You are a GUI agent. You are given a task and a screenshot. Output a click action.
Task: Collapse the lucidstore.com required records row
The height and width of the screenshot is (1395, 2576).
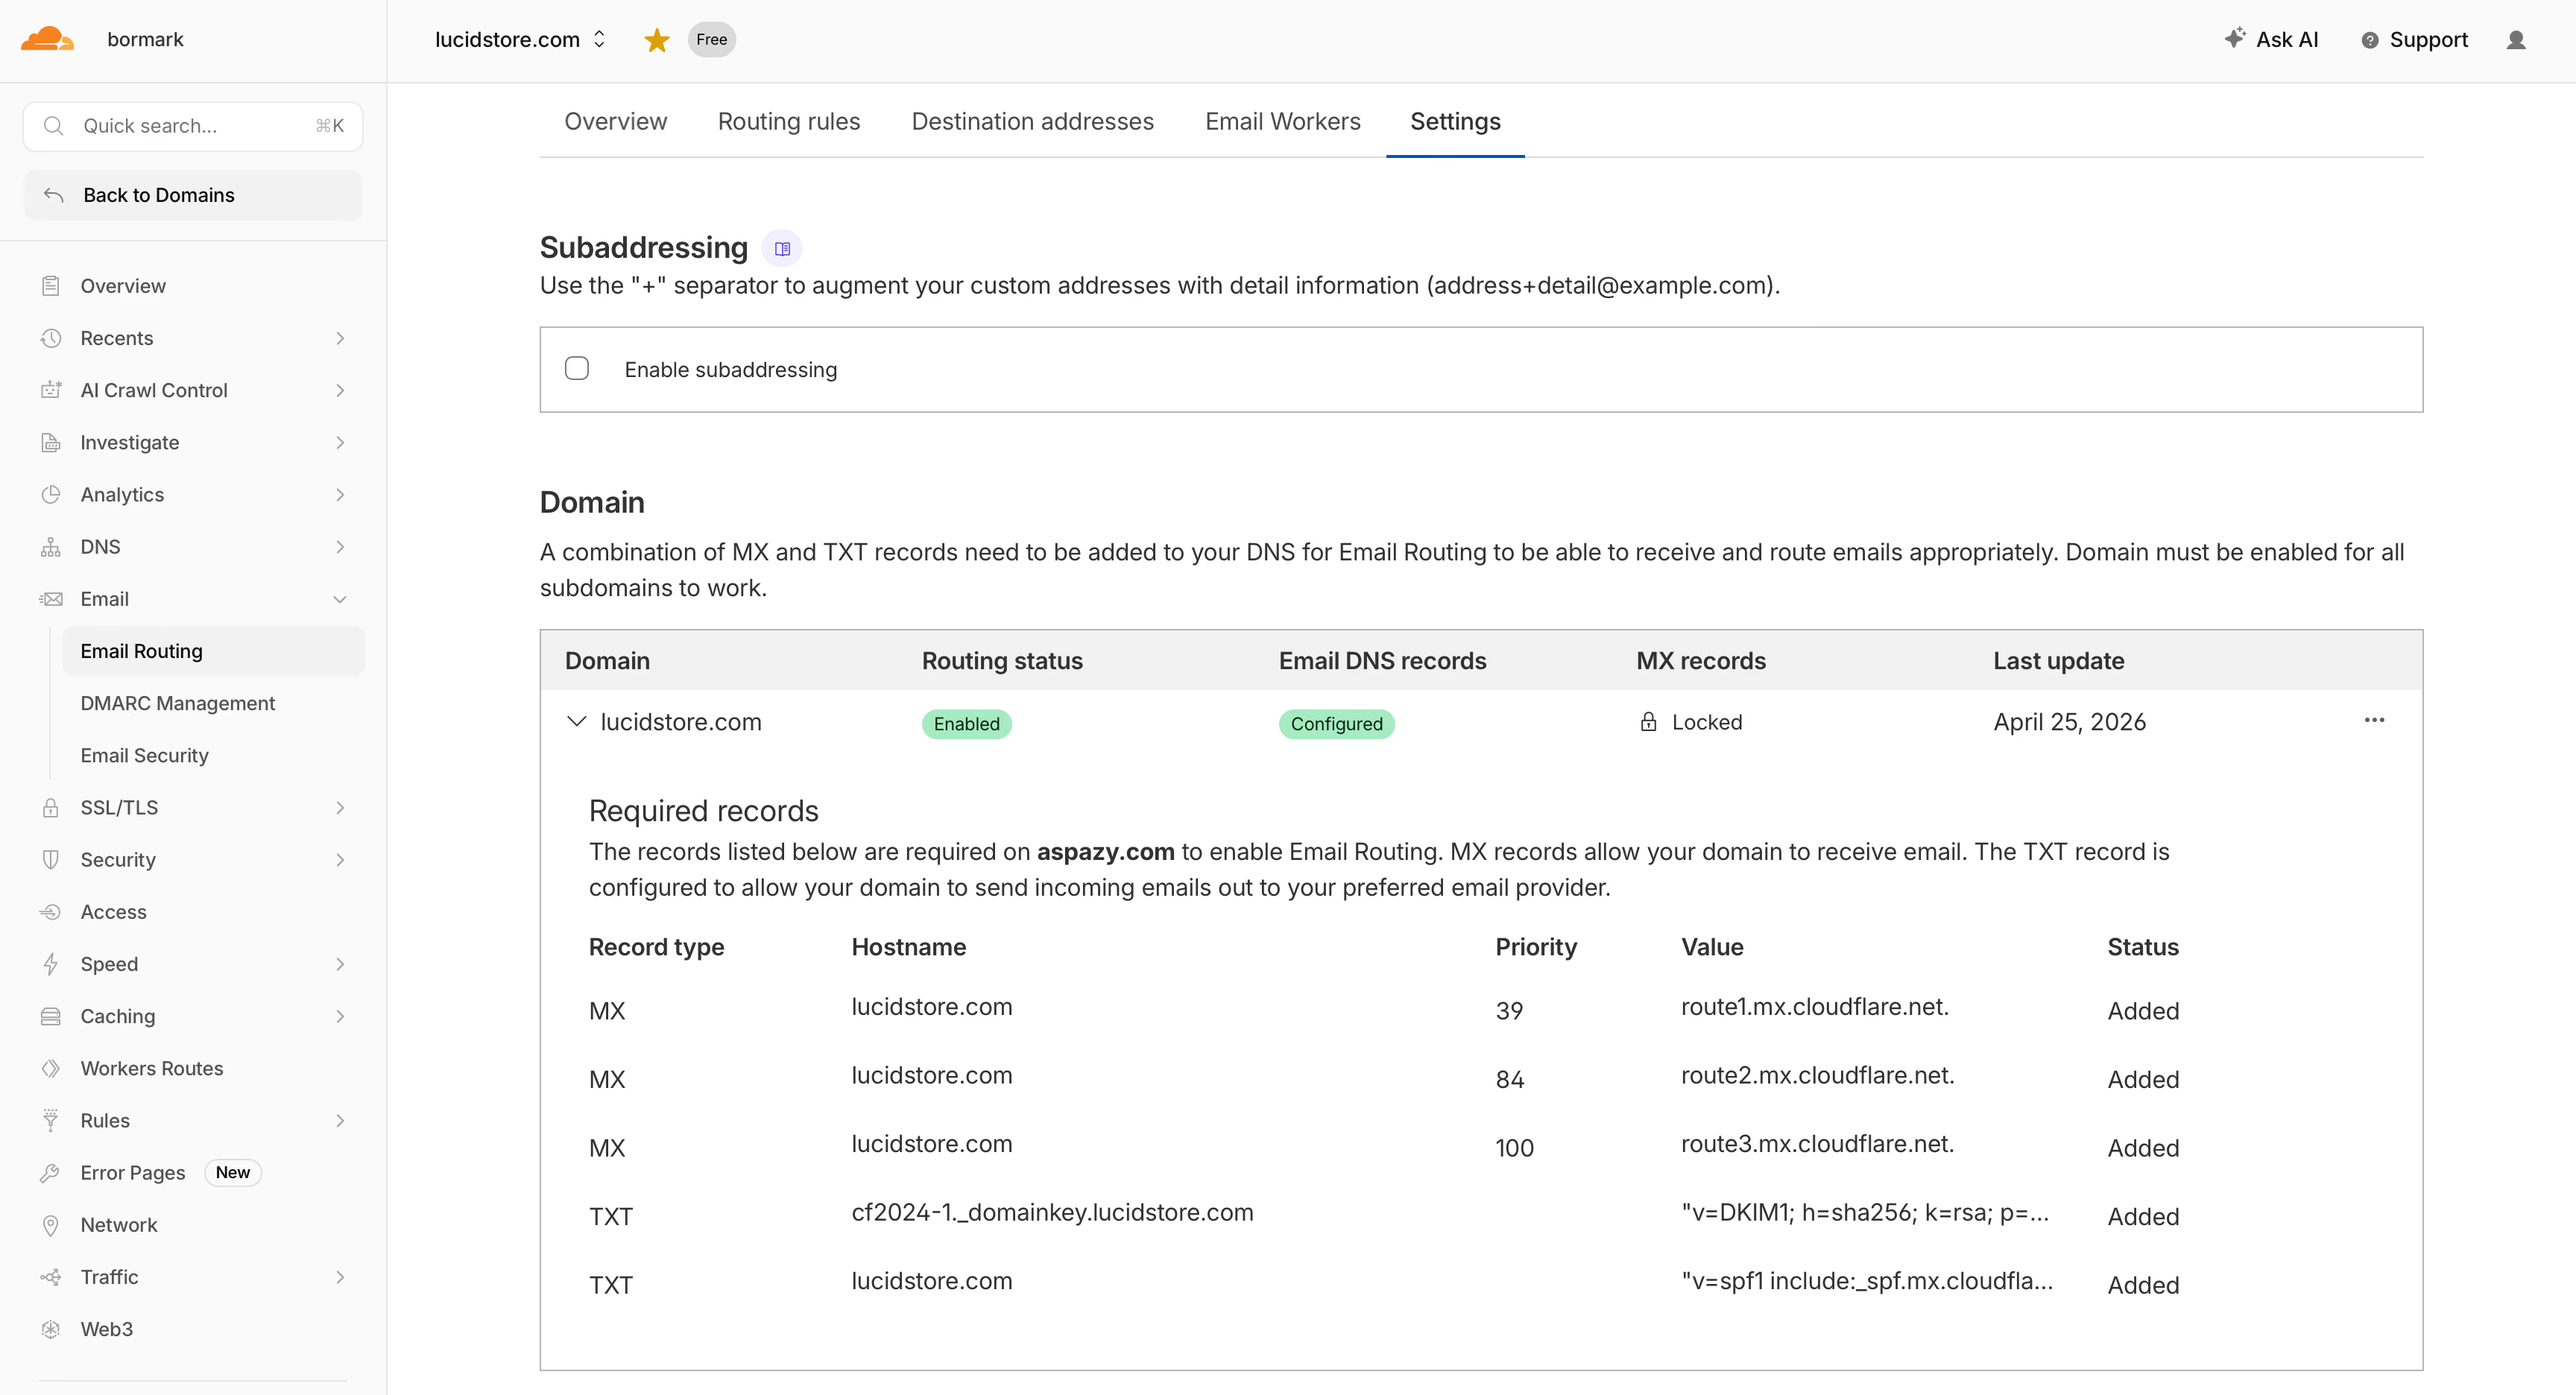pyautogui.click(x=576, y=721)
